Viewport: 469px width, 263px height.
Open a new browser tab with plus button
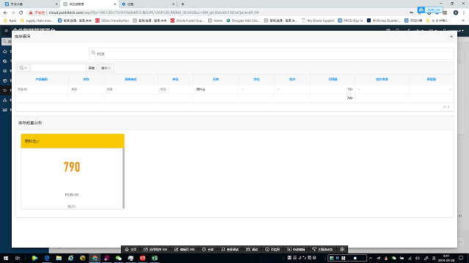click(x=182, y=4)
